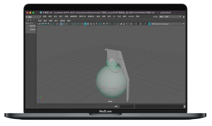Click the Exposure icon beside 0.00
Image resolution: width=212 pixels, height=126 pixels.
click(131, 24)
